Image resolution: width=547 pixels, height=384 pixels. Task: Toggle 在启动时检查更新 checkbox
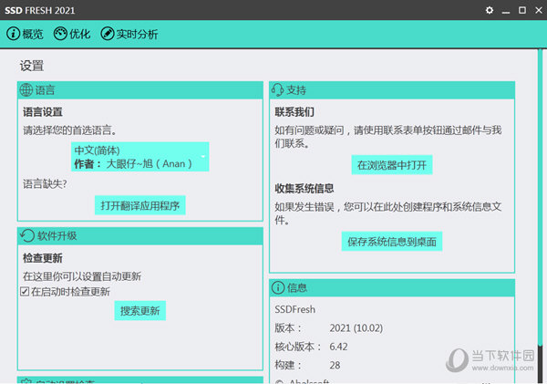click(25, 292)
